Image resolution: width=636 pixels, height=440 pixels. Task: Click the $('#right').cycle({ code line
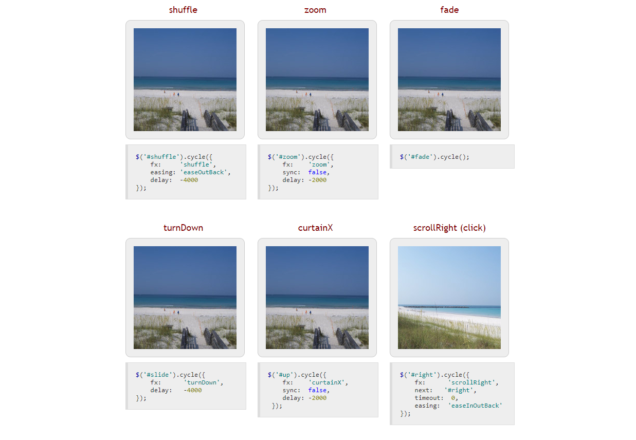pyautogui.click(x=435, y=375)
